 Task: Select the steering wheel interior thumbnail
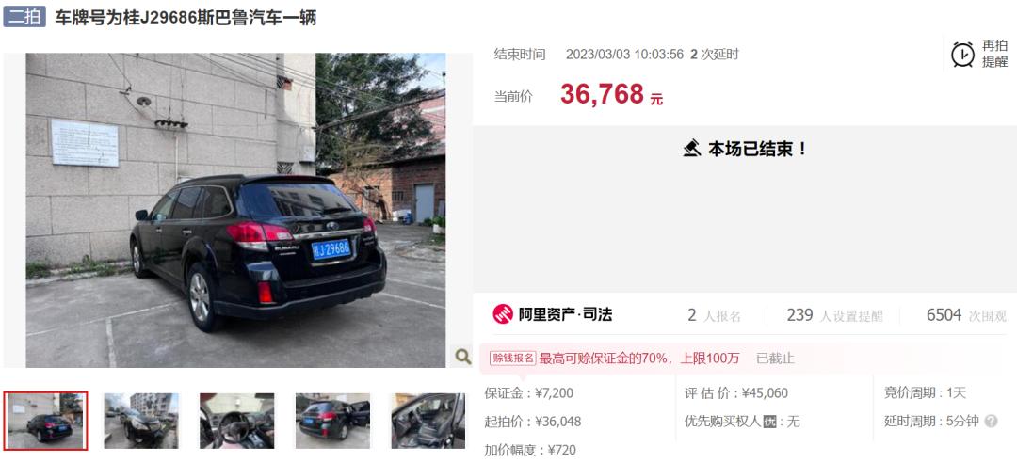point(236,421)
